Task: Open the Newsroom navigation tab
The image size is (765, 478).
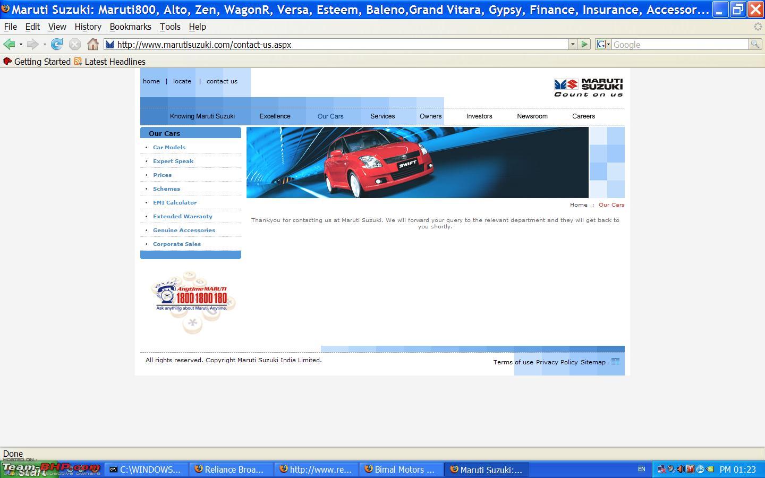Action: click(532, 116)
